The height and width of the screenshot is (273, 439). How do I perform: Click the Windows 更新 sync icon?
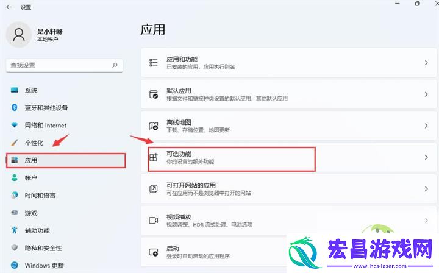click(x=14, y=265)
